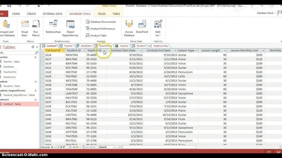Select TeacherInfo in navigation pane
This screenshot has height=158, width=282.
(x=10, y=72)
